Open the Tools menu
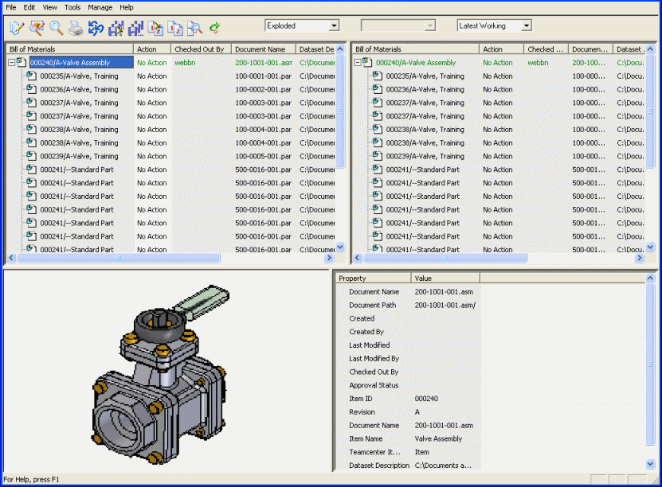Screen dimensions: 662x487 pos(72,7)
